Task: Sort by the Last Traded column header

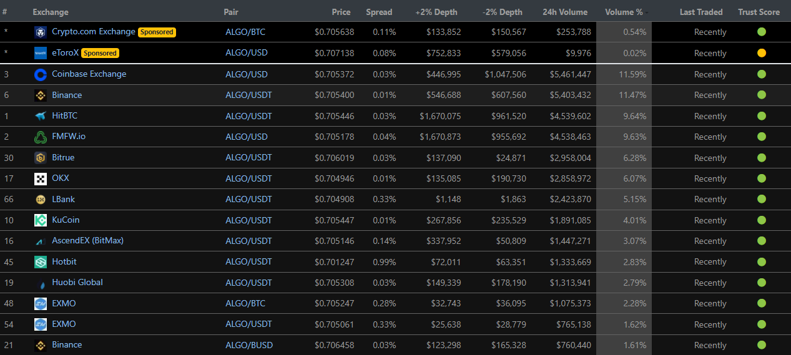Action: pyautogui.click(x=701, y=12)
